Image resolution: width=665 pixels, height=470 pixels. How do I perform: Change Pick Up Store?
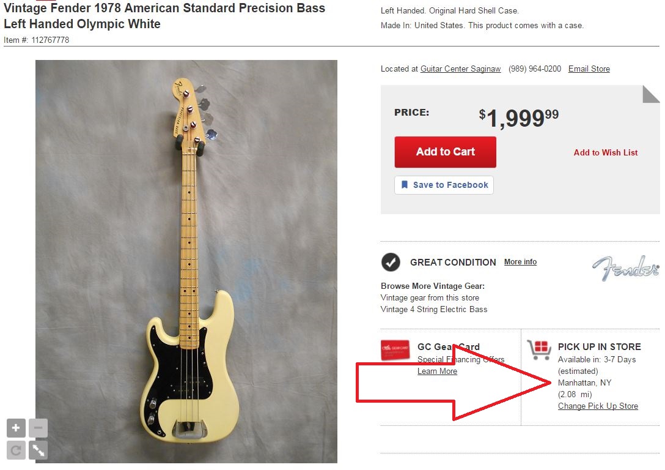click(598, 406)
